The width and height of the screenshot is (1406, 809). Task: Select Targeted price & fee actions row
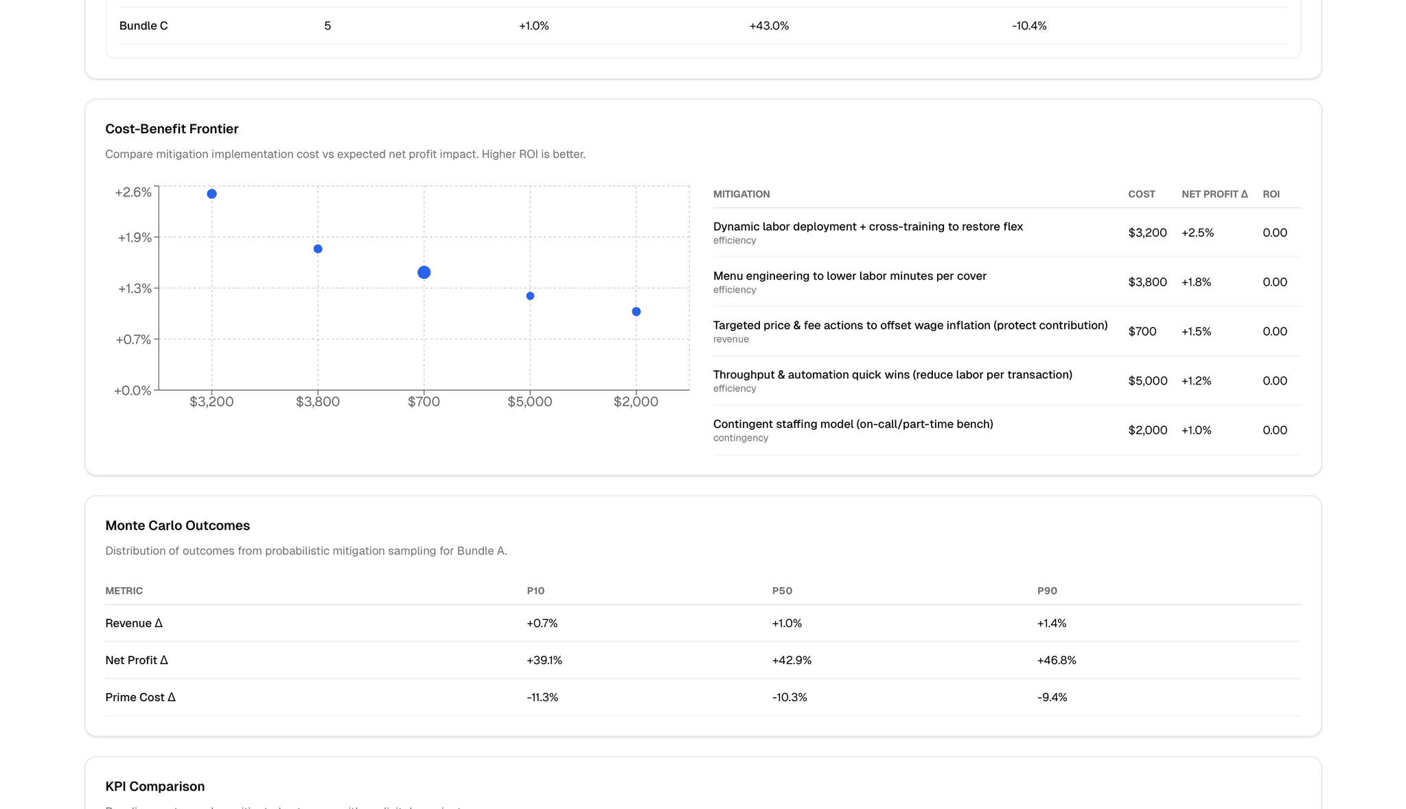tap(910, 331)
